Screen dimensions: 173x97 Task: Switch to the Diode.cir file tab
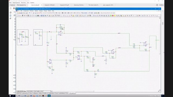[x=41, y=93]
